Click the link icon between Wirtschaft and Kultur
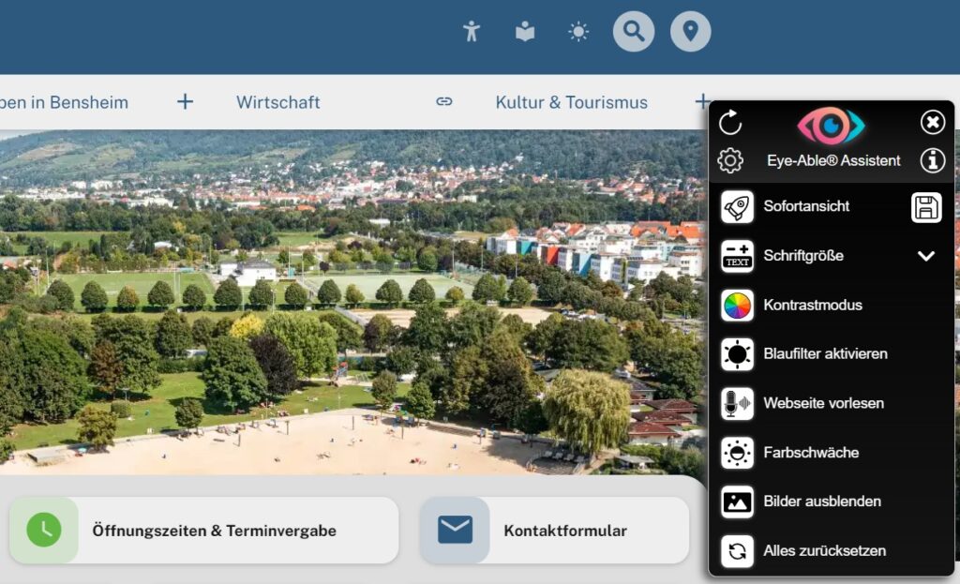 click(x=443, y=101)
